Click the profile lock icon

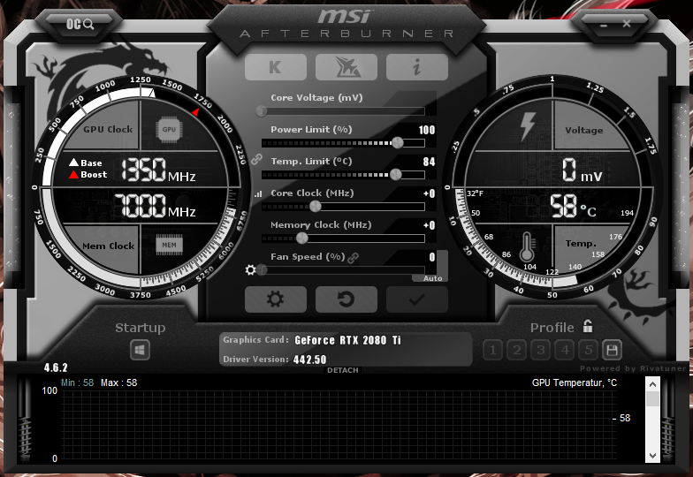(x=587, y=327)
